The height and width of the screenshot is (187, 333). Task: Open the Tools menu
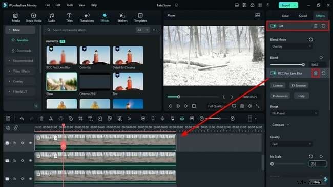click(x=70, y=5)
